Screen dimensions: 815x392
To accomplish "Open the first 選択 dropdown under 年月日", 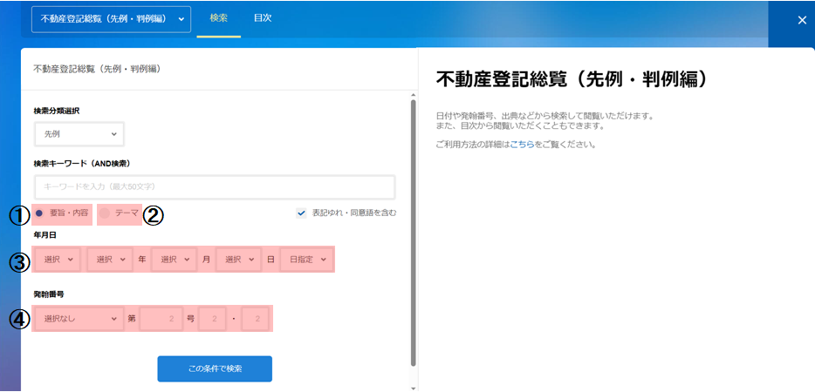I will click(x=58, y=260).
